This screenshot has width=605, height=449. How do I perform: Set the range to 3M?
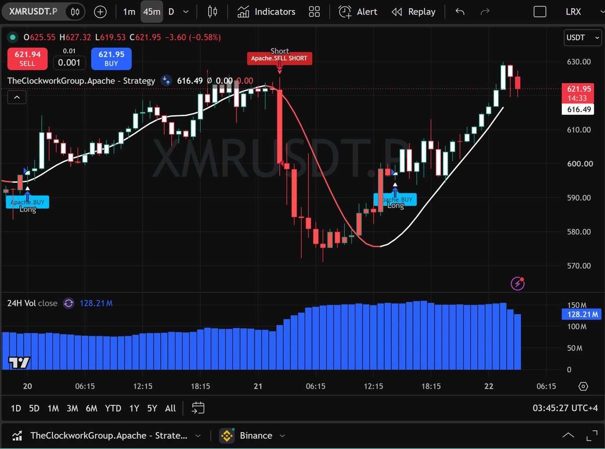click(72, 408)
